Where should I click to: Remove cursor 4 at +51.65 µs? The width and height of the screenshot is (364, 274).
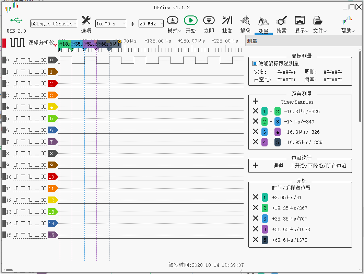coord(255,229)
